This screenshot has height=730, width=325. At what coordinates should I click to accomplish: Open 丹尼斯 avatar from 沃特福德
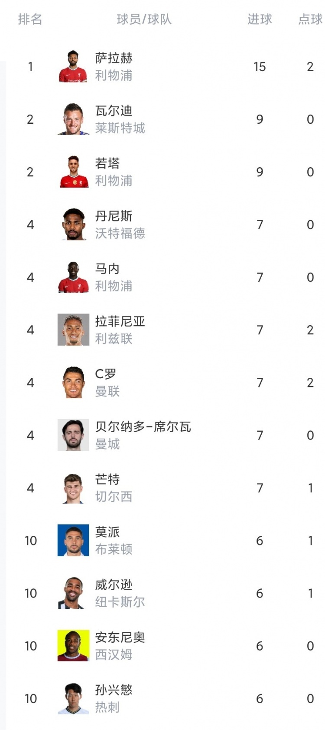(x=73, y=225)
